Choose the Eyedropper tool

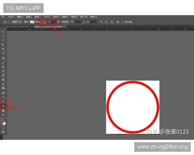tap(3, 54)
